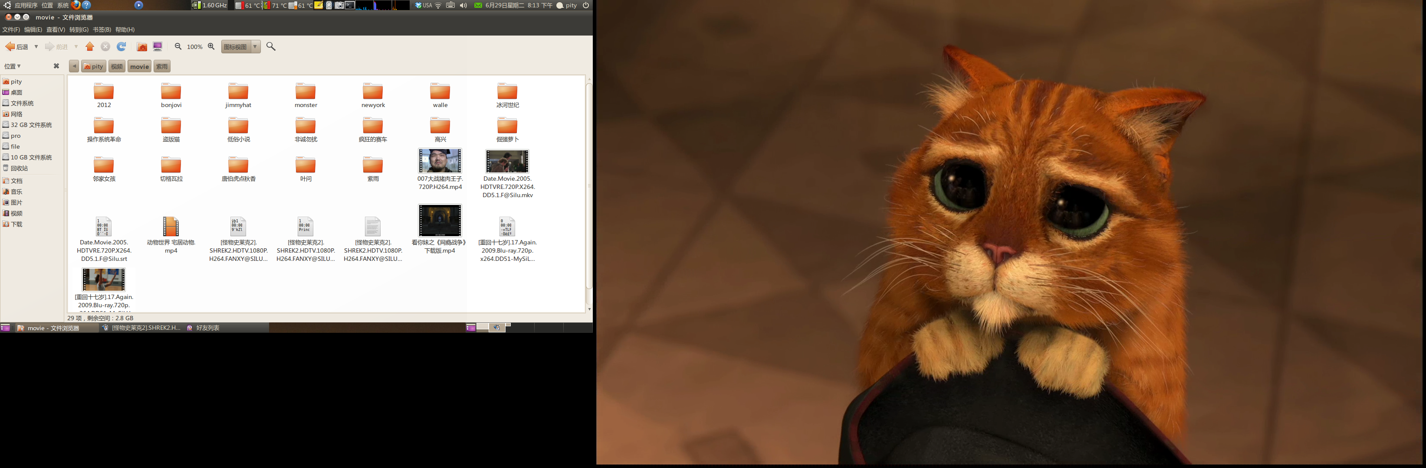Open the Computer toolbar icon
The width and height of the screenshot is (1426, 468).
click(158, 47)
